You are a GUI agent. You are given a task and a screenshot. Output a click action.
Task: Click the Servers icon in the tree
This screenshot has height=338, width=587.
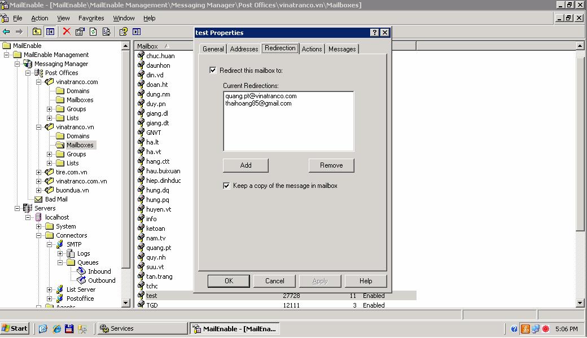pos(28,208)
